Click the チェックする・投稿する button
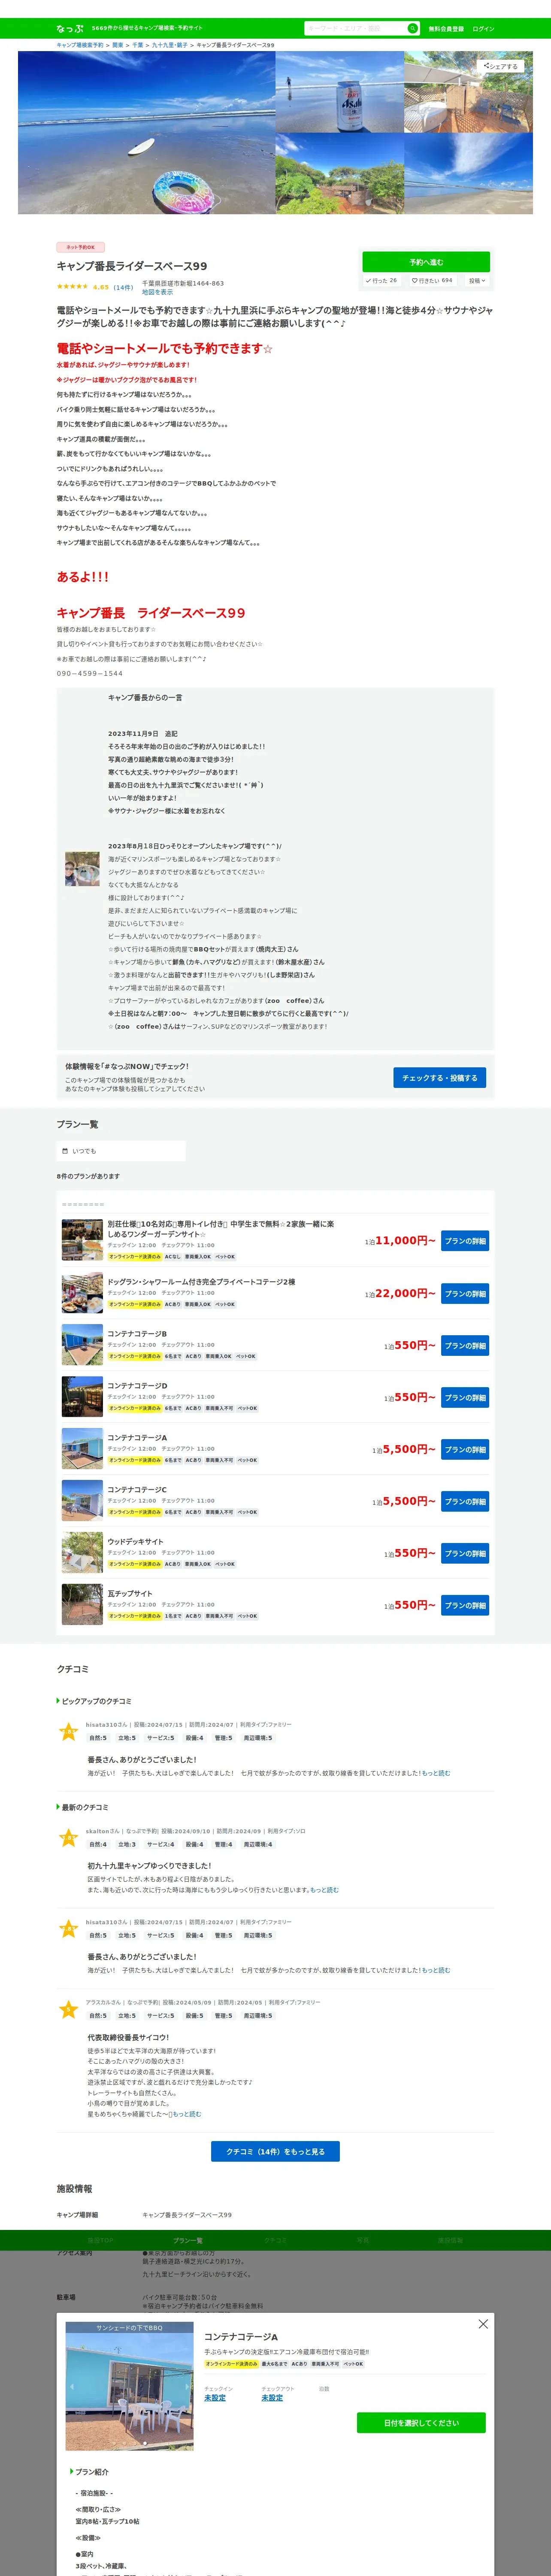551x2576 pixels. click(439, 1077)
